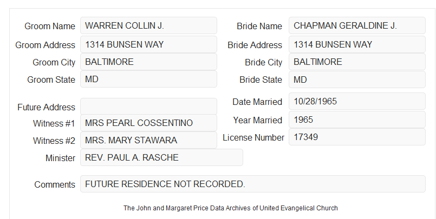This screenshot has width=436, height=219.
Task: Click the Witness #2 field
Action: (x=148, y=140)
